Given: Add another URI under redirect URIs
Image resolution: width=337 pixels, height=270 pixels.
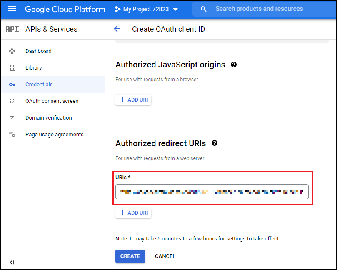Looking at the screenshot, I should [133, 213].
